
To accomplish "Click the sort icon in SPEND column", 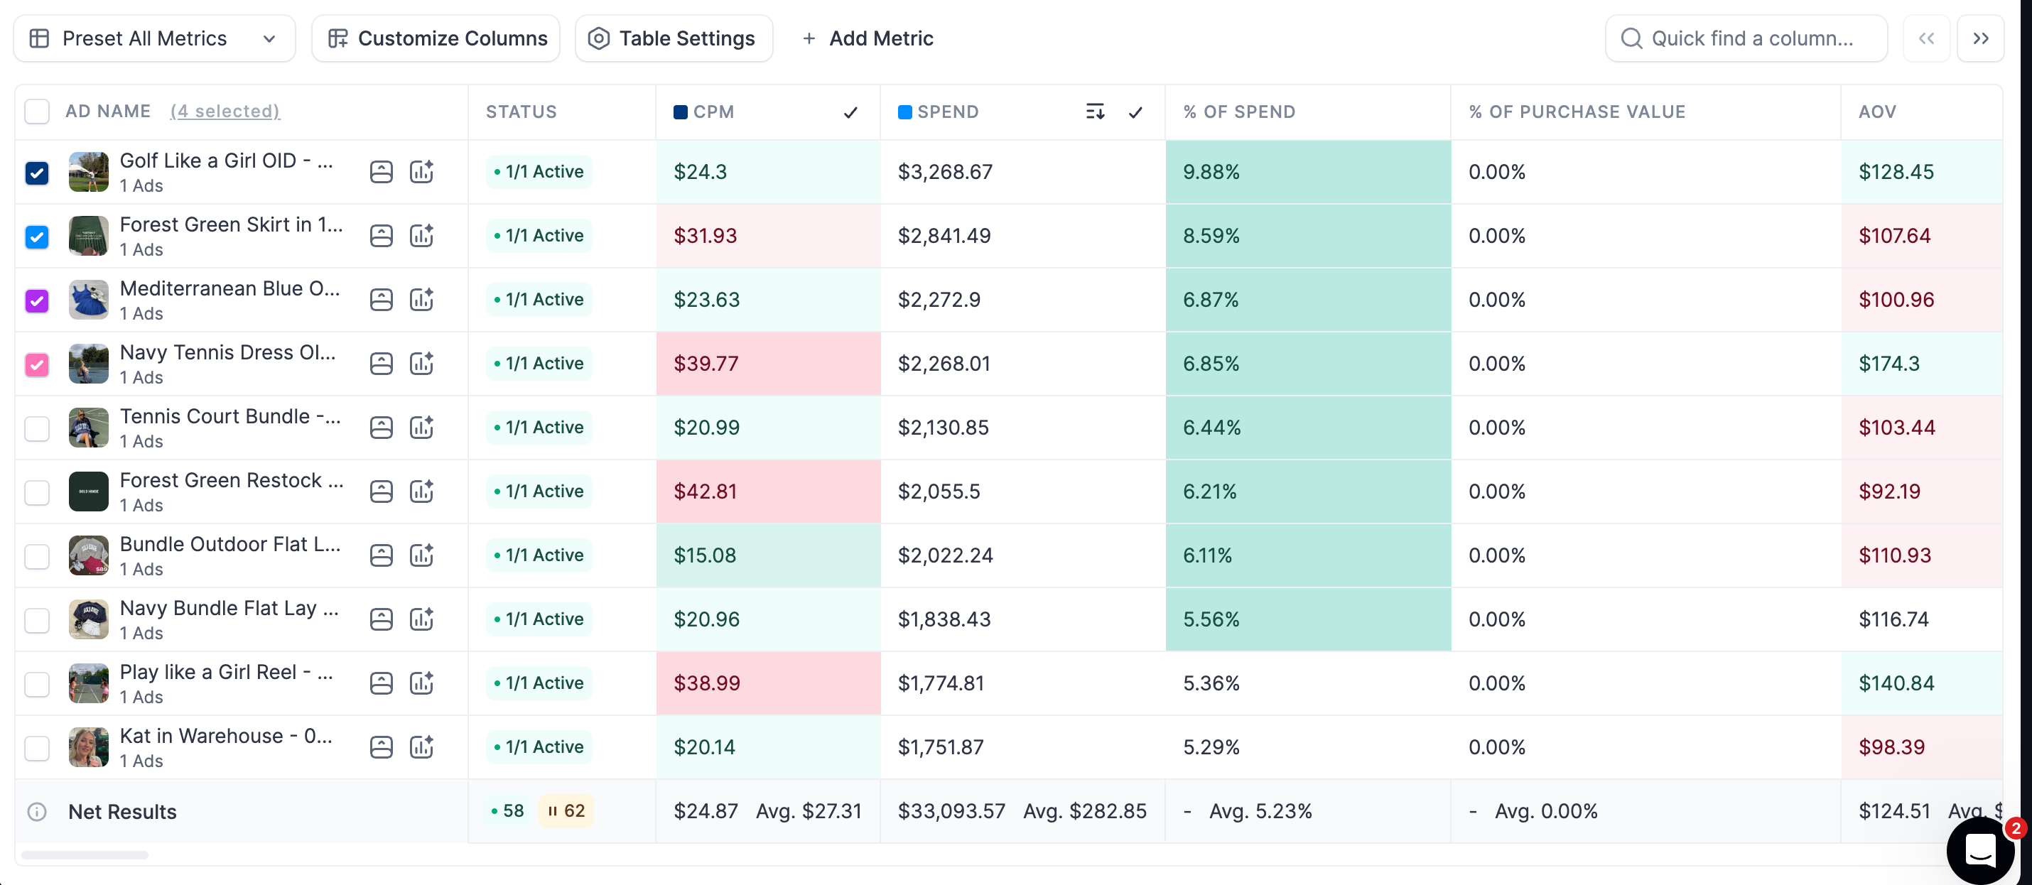I will point(1095,112).
